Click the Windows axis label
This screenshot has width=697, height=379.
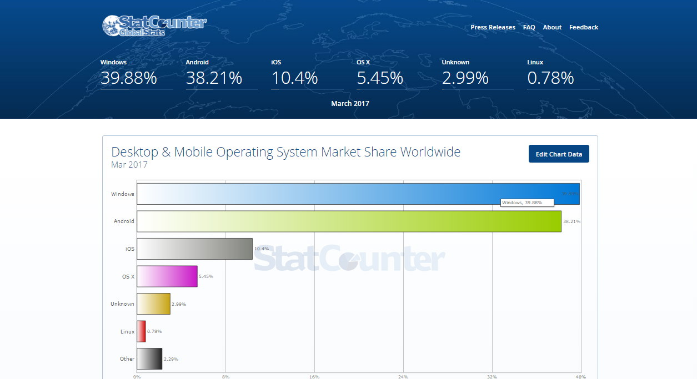tap(123, 194)
